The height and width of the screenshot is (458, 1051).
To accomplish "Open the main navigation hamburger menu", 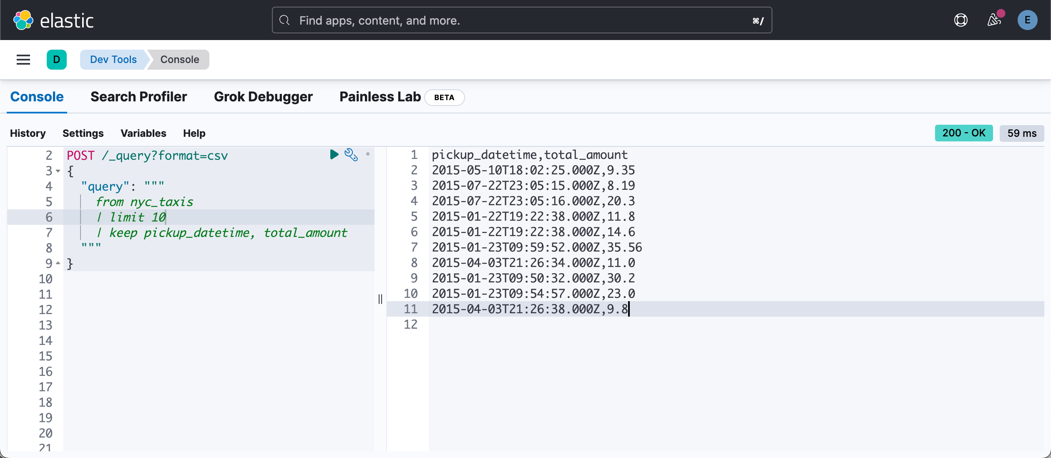I will click(23, 60).
